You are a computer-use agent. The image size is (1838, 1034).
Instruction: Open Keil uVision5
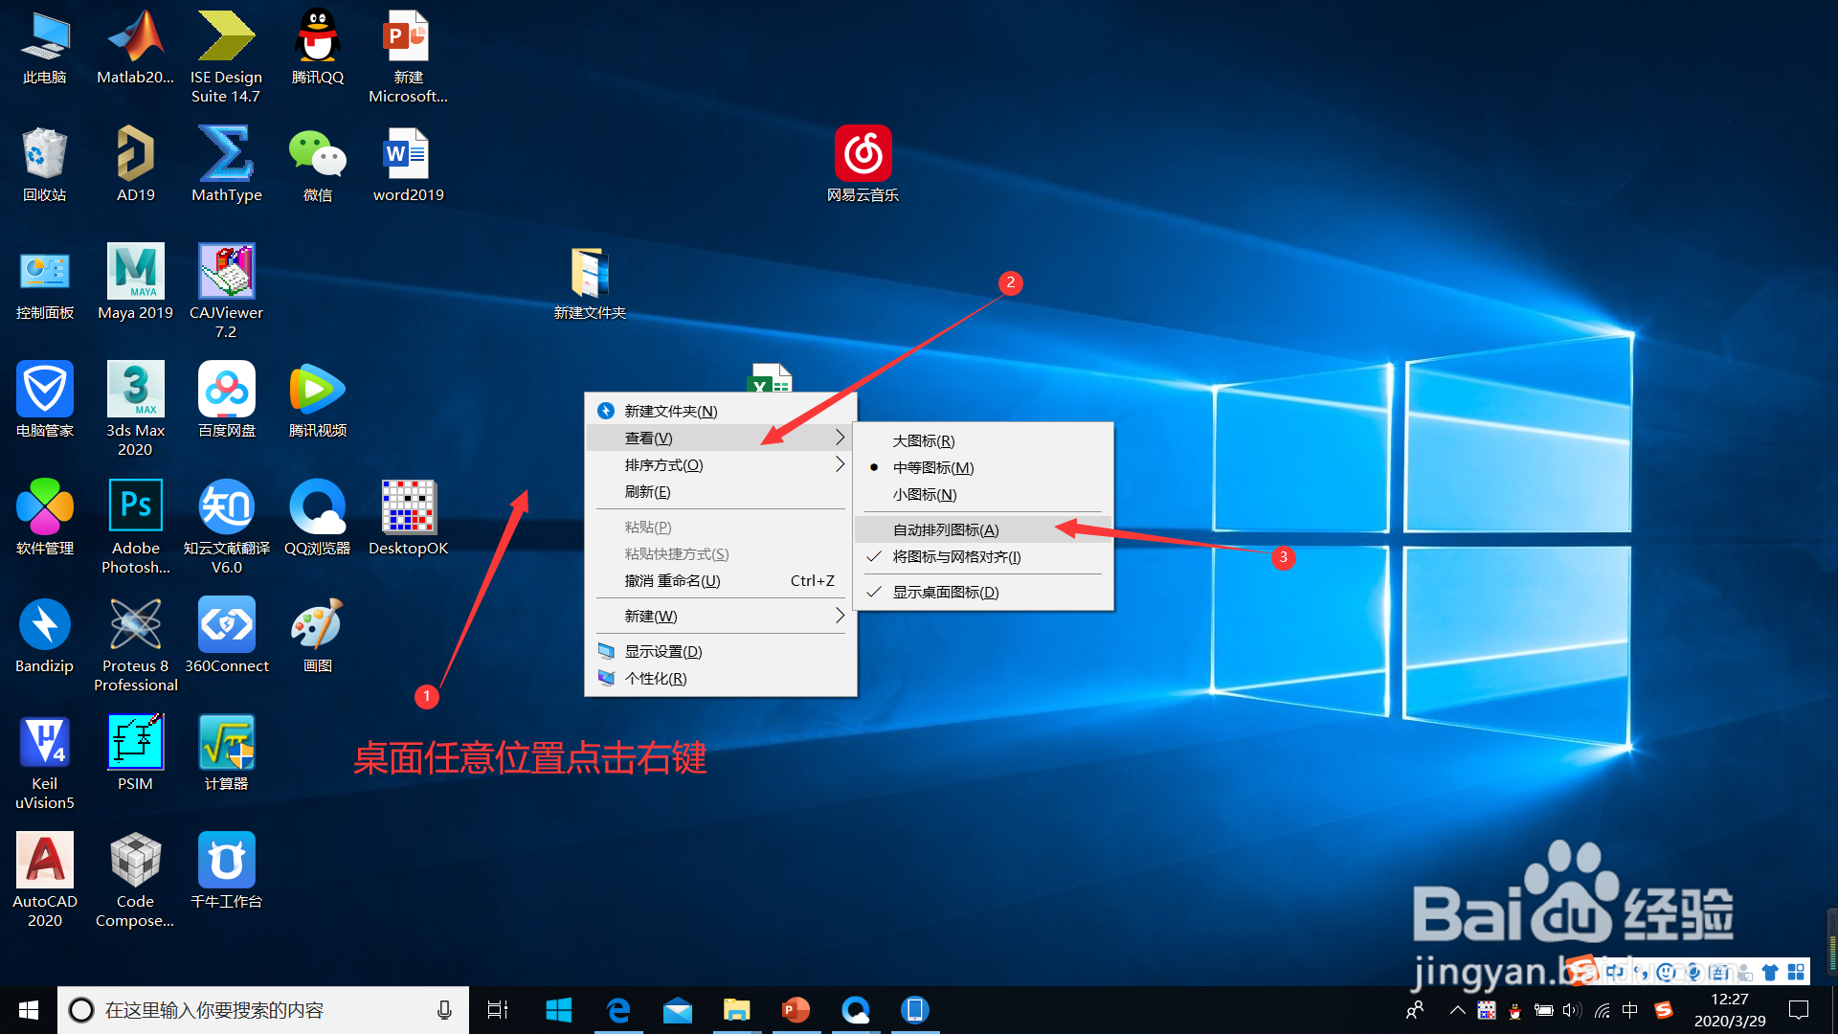tap(44, 742)
